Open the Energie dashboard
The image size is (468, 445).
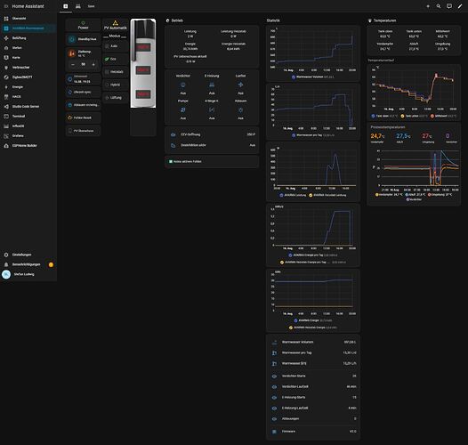(x=28, y=87)
